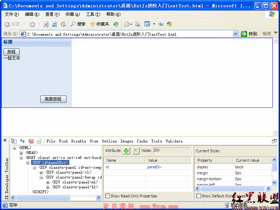Screen dimensions: 280x210
Task: Click Current Style horizontal scrollbar thumb
Action: (x=232, y=188)
